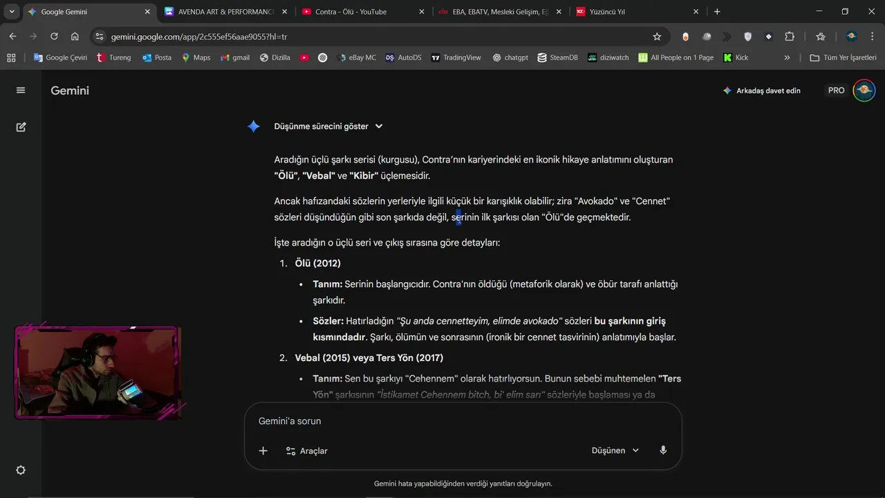Switch to the Yüzüncü Yıl tab

636,12
